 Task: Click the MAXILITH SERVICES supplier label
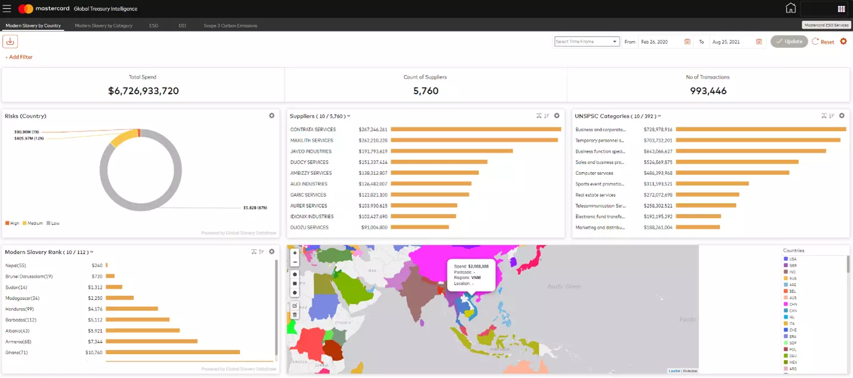[313, 141]
